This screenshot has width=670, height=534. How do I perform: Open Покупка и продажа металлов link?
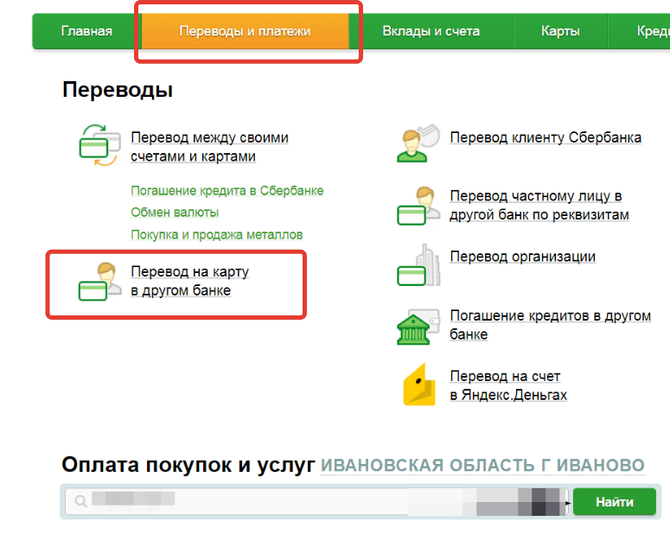[x=217, y=234]
